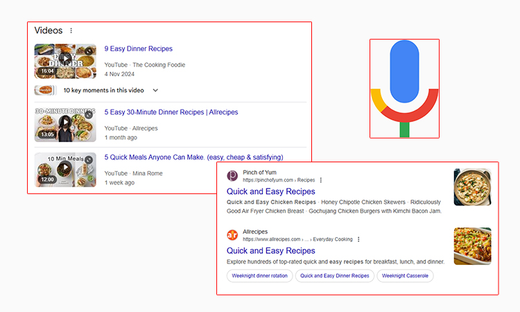Select the Quick and Easy Dinner Recipes chip
The height and width of the screenshot is (312, 520).
click(335, 276)
